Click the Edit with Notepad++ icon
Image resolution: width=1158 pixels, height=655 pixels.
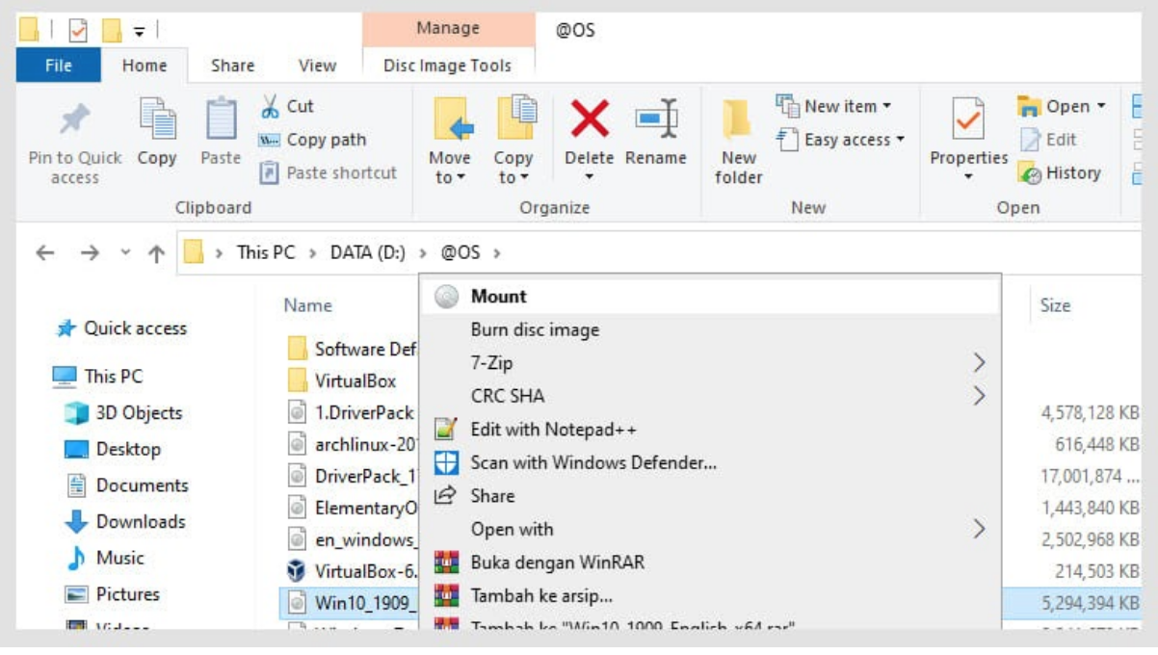pyautogui.click(x=445, y=430)
